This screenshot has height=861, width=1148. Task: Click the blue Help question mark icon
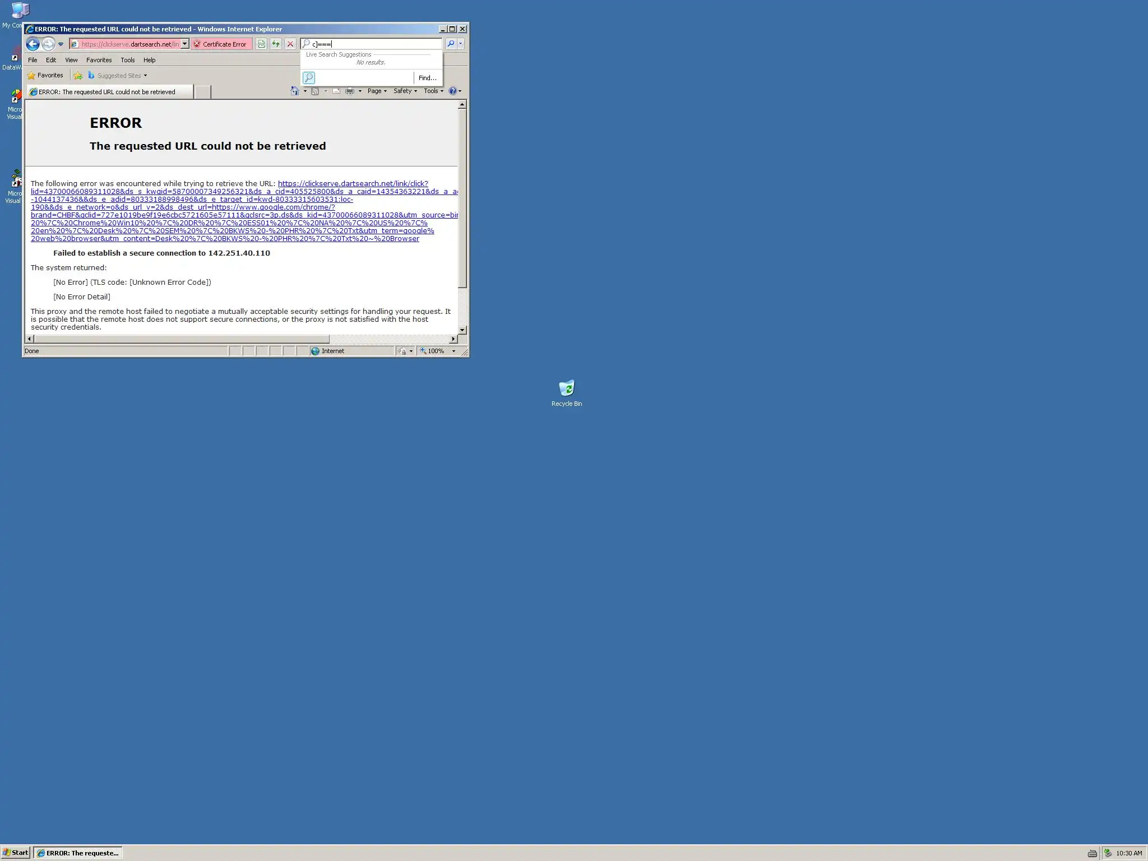pos(453,91)
